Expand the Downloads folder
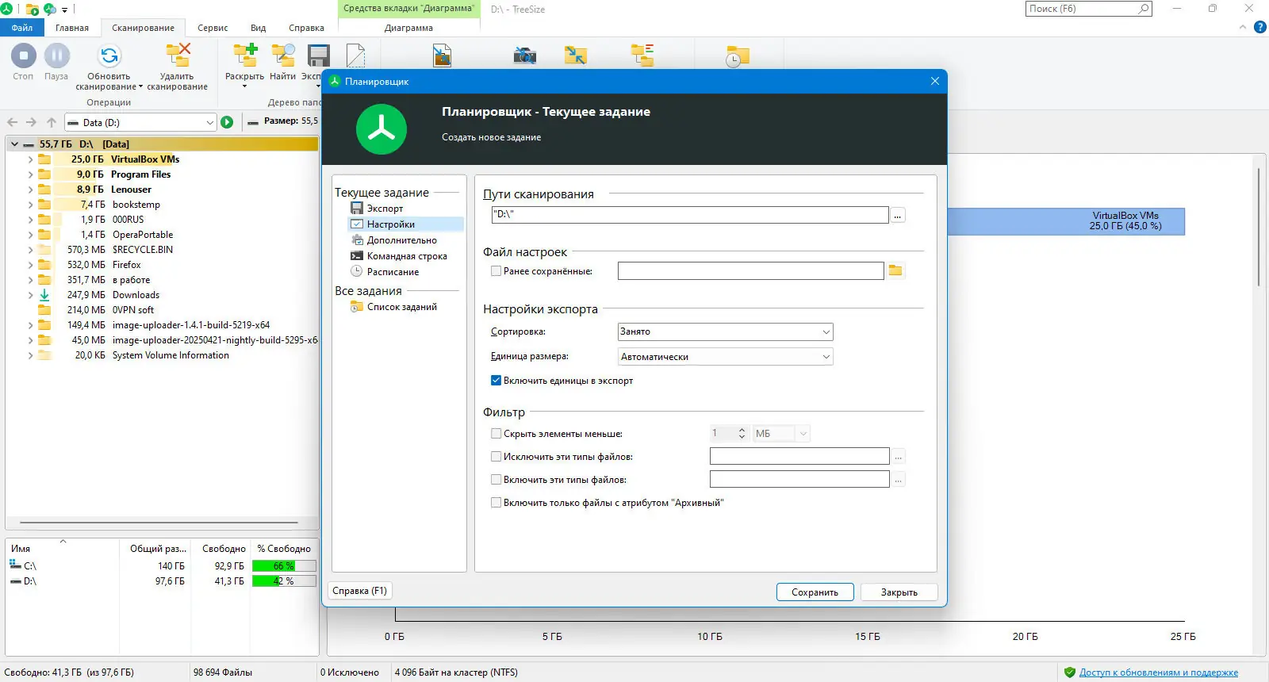 click(x=30, y=295)
